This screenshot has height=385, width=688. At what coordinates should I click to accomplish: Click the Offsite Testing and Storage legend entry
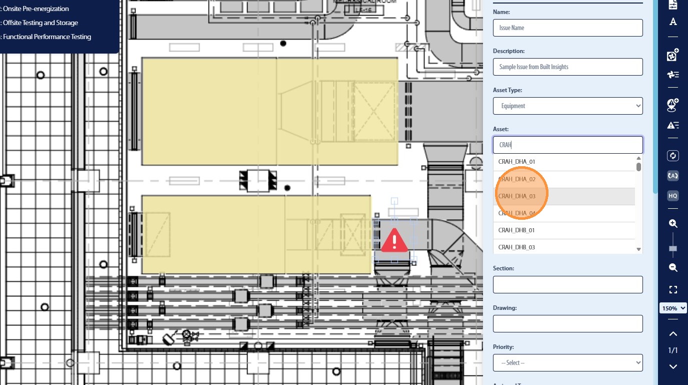click(x=40, y=23)
